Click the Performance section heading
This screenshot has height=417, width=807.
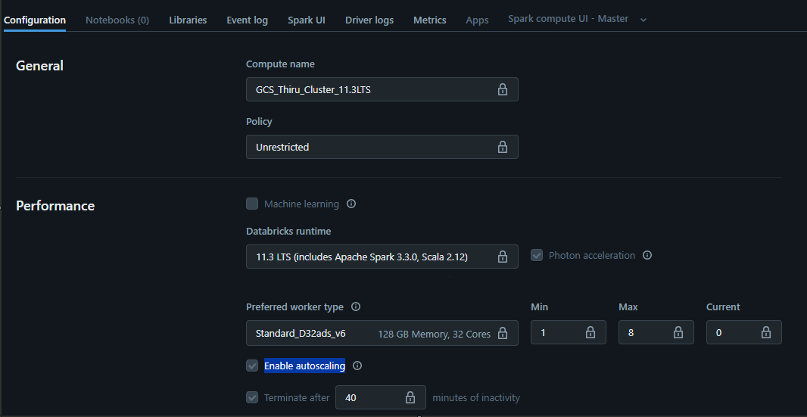coord(55,206)
